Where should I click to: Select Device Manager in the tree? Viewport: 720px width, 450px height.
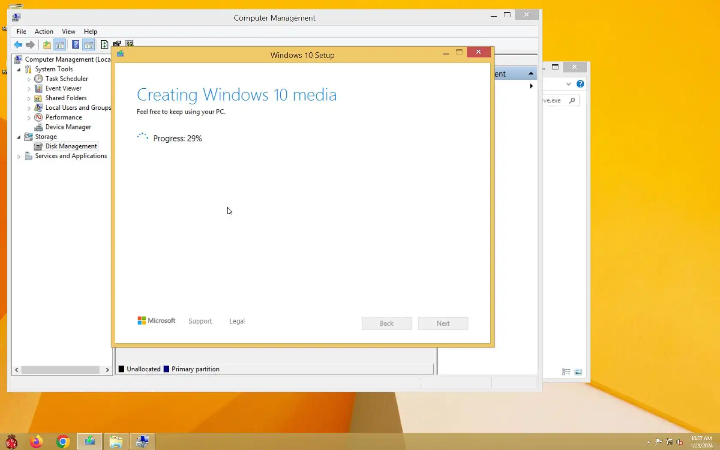point(68,127)
